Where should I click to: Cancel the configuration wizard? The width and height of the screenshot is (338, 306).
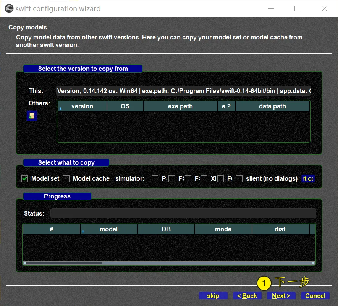(315, 296)
